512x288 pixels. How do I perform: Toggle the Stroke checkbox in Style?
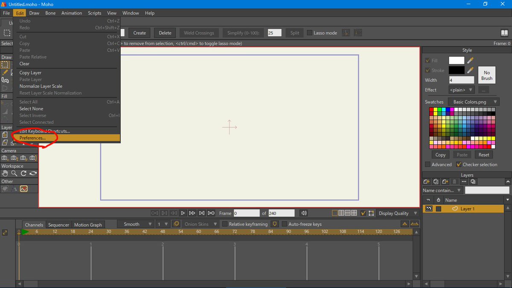point(428,70)
